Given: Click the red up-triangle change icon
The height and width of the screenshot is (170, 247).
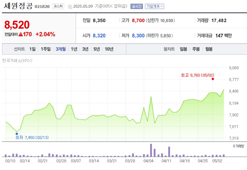Looking at the screenshot, I should (21, 34).
